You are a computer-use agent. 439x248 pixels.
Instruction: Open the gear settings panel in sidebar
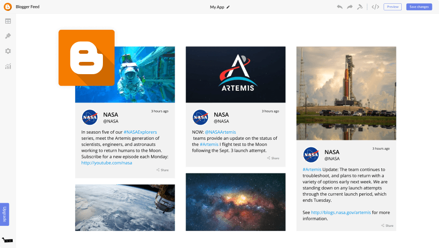point(8,51)
